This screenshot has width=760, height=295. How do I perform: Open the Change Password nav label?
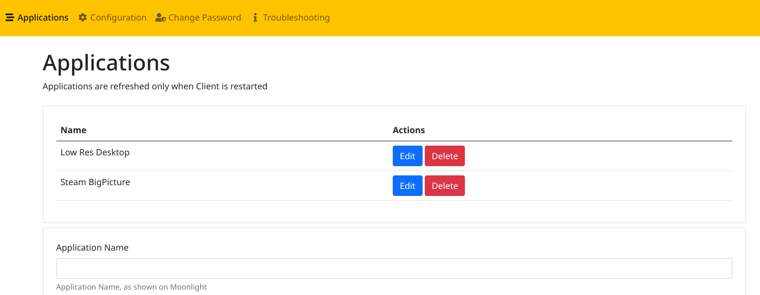pyautogui.click(x=205, y=18)
